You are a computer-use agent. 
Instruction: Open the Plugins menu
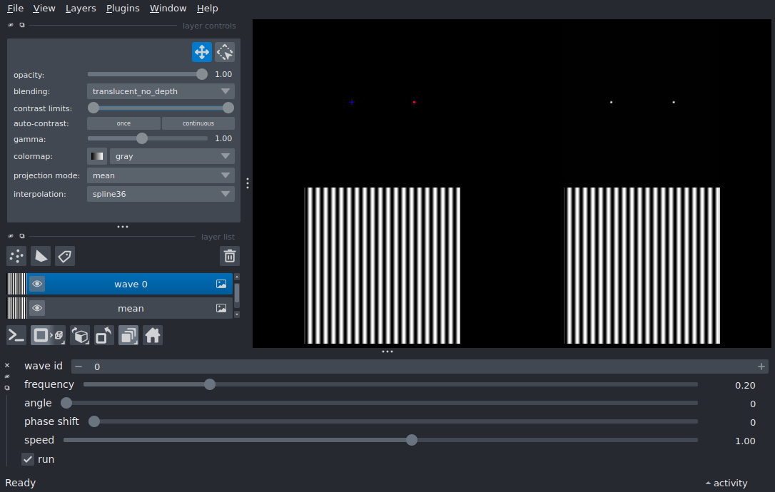[122, 9]
